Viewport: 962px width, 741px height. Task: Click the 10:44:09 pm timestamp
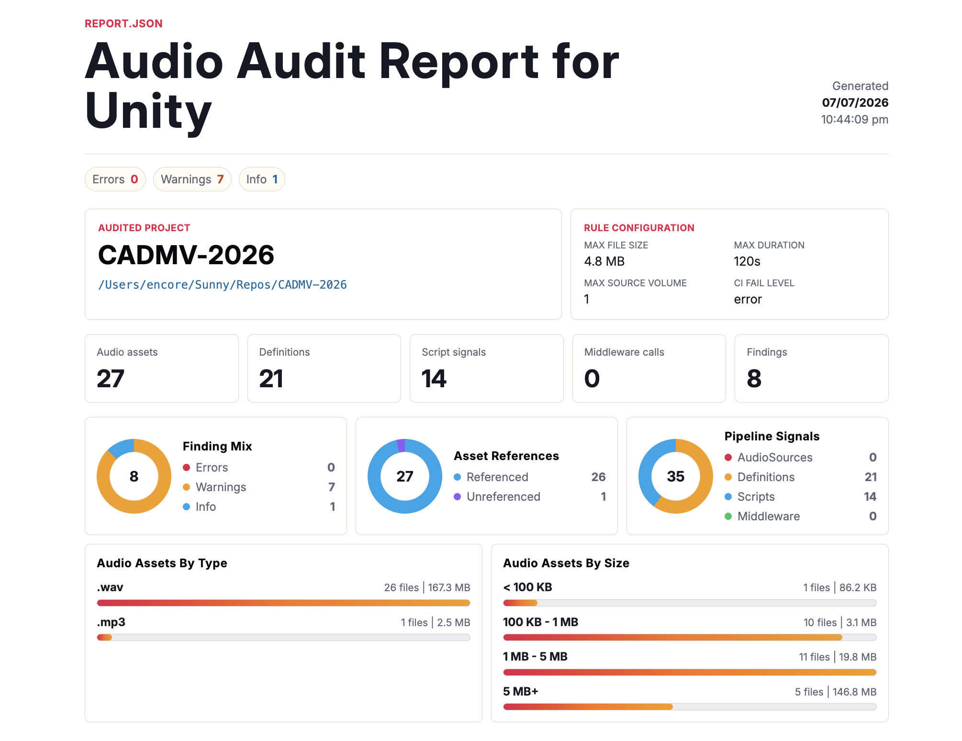point(855,119)
